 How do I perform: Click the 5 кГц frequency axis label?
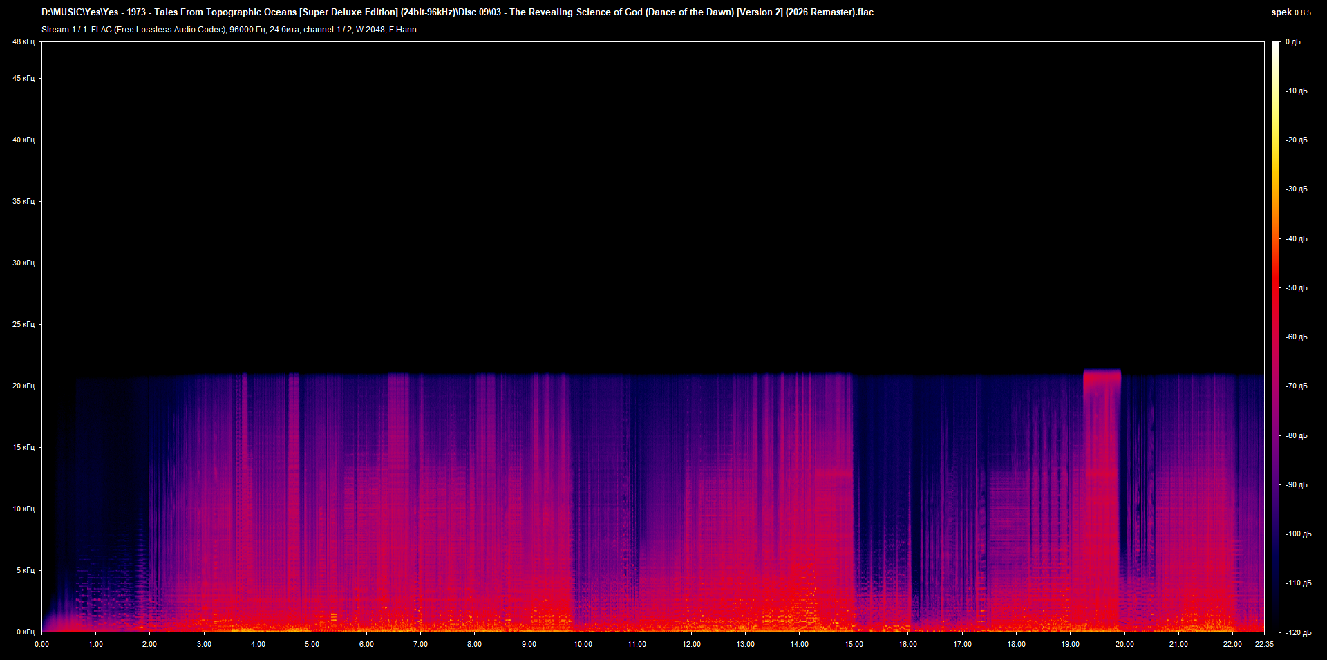[x=26, y=571]
